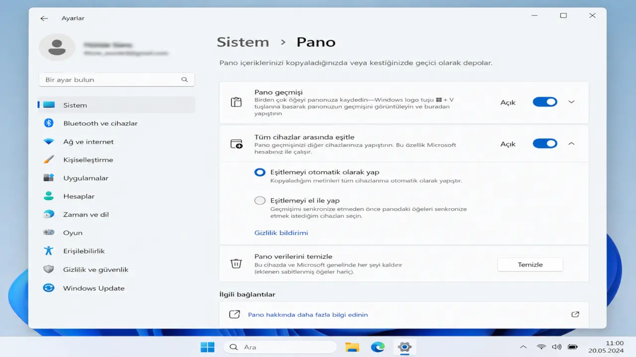Click the Temizle button
636x357 pixels.
point(530,264)
